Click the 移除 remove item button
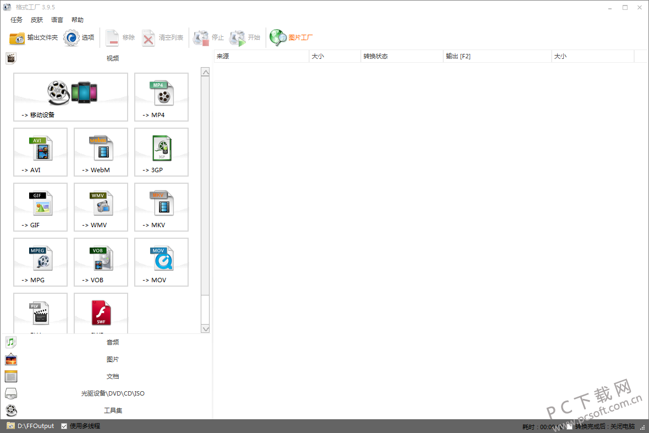The width and height of the screenshot is (649, 433). (120, 37)
